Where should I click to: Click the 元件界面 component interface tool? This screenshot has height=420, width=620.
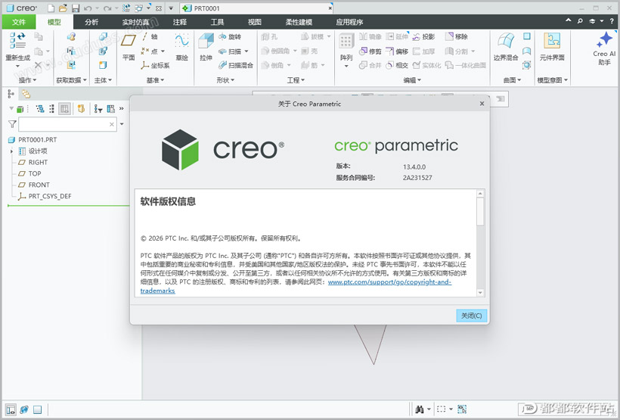pos(552,47)
